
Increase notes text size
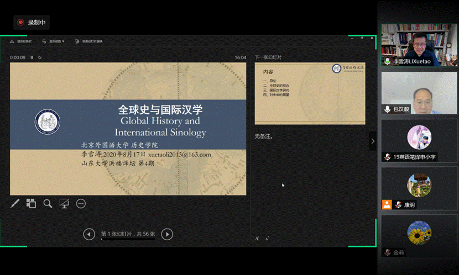[x=257, y=239]
